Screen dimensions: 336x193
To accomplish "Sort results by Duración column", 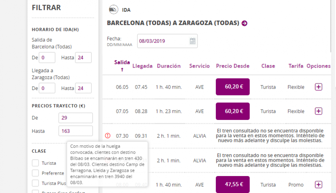I will (x=169, y=66).
